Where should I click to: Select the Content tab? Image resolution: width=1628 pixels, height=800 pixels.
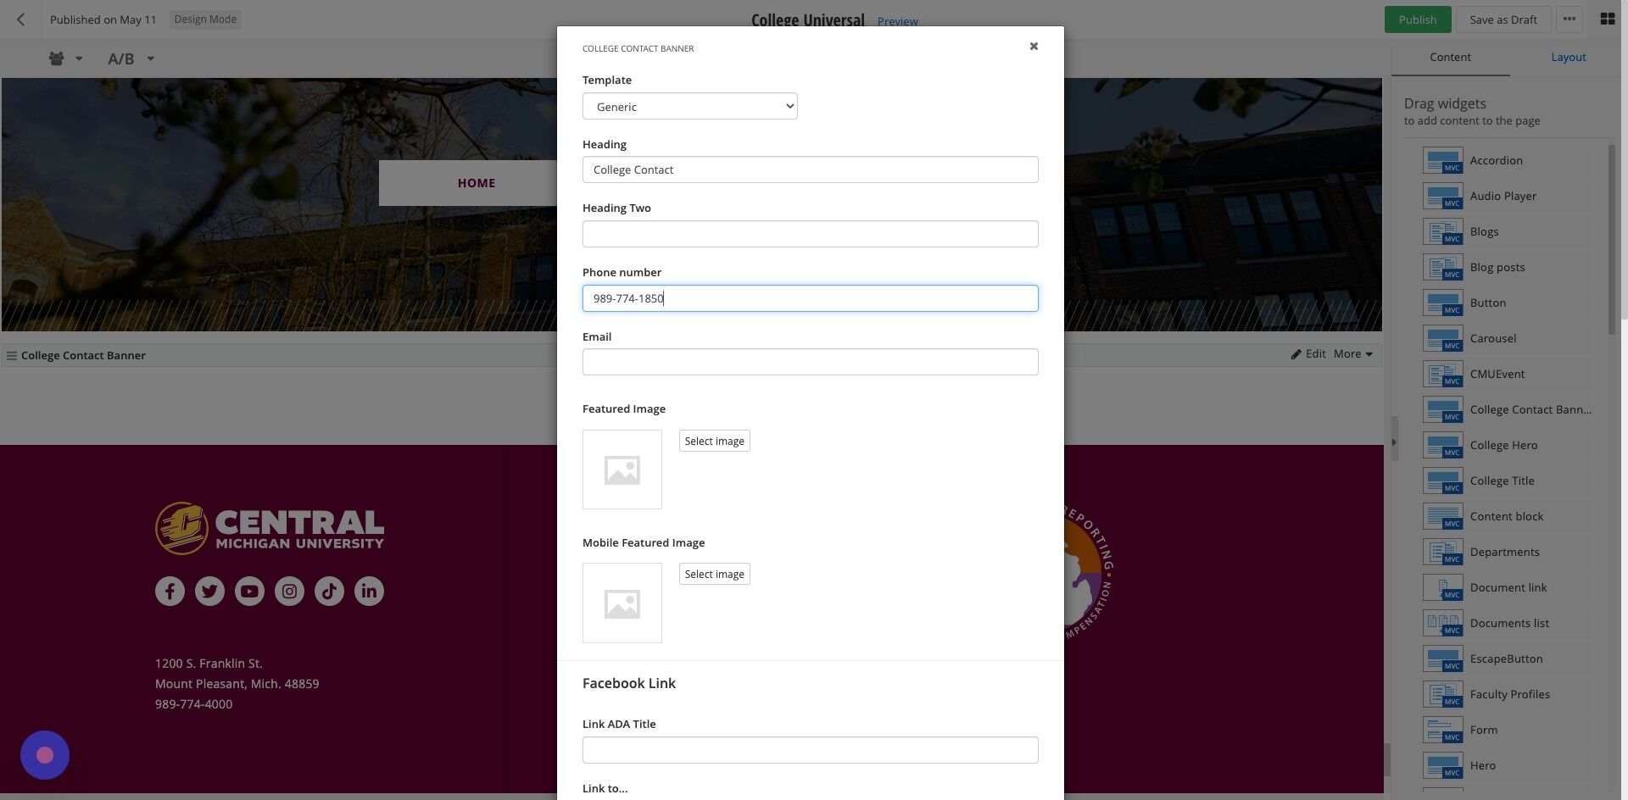1450,57
